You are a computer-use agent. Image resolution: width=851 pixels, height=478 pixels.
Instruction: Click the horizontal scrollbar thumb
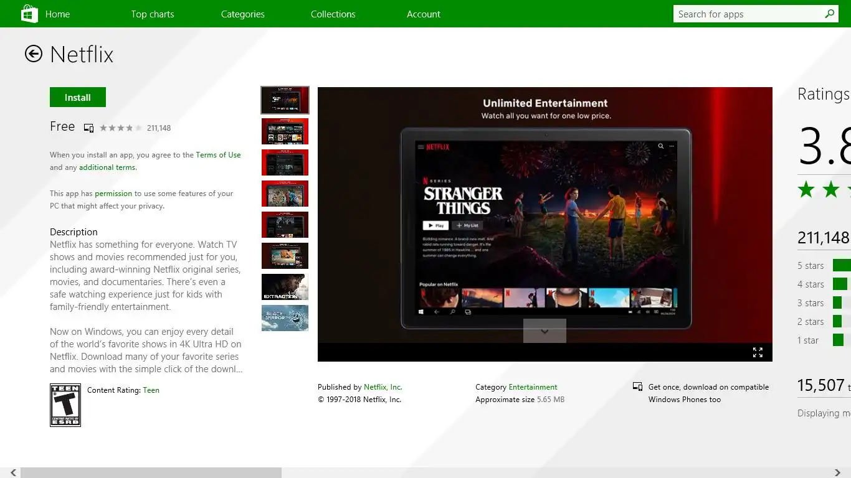coord(151,473)
